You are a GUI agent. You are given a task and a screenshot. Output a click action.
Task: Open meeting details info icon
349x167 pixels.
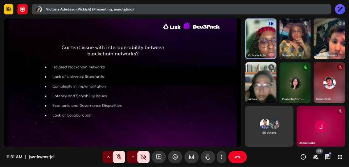tap(303, 157)
